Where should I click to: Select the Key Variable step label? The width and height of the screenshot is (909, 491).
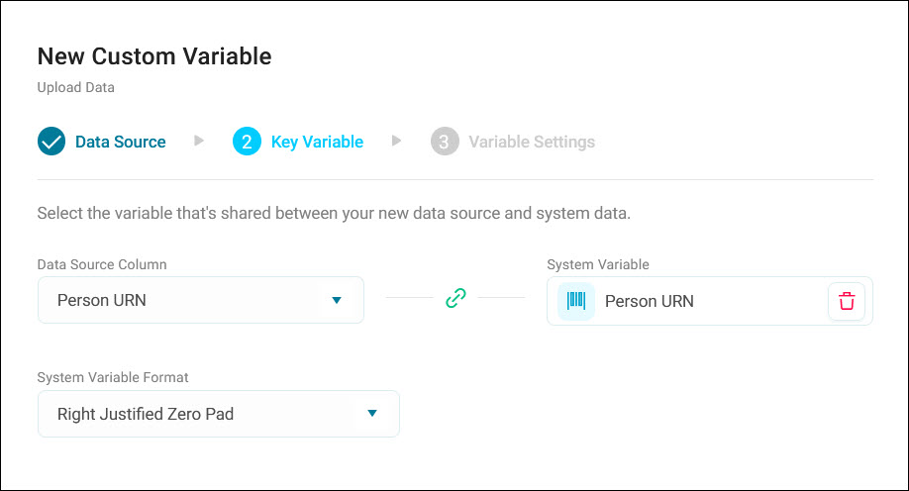click(317, 142)
